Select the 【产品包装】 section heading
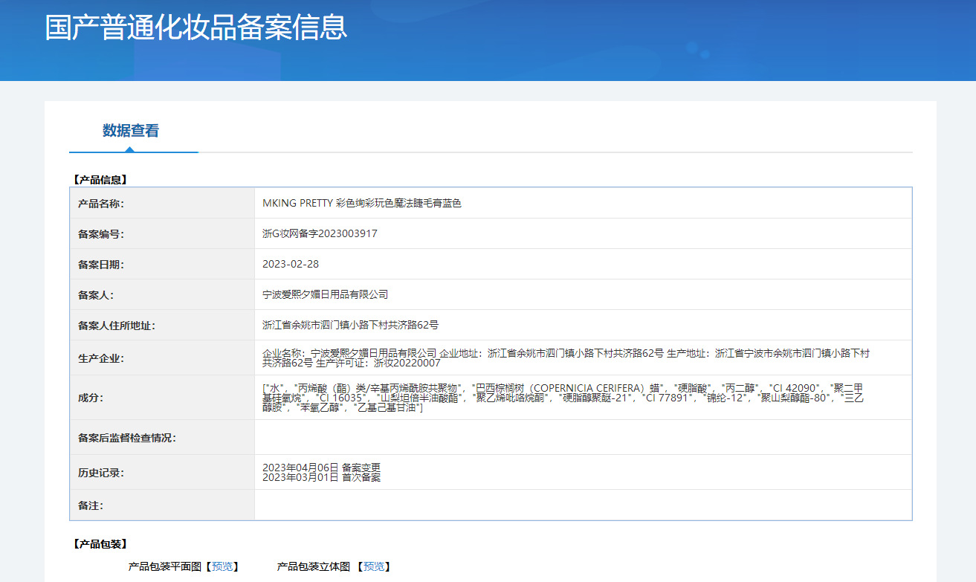Screen dimensions: 976x582 tap(100, 544)
